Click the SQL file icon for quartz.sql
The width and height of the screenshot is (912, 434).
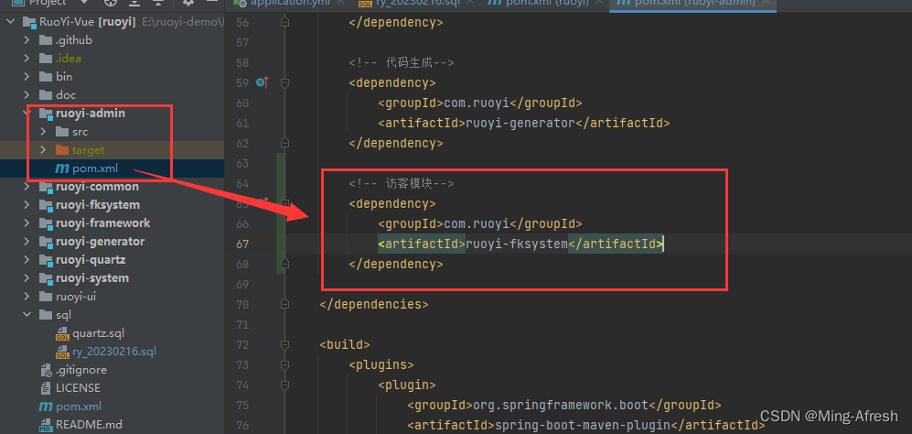[x=62, y=333]
